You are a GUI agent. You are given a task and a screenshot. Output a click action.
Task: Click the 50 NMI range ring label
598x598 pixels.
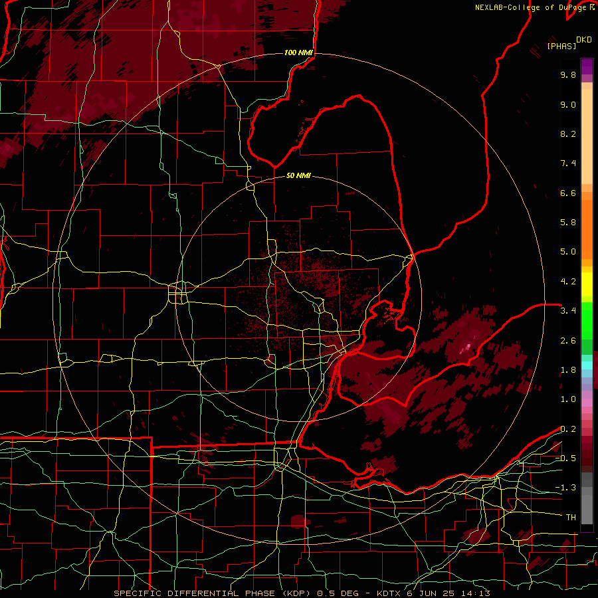[x=298, y=175]
